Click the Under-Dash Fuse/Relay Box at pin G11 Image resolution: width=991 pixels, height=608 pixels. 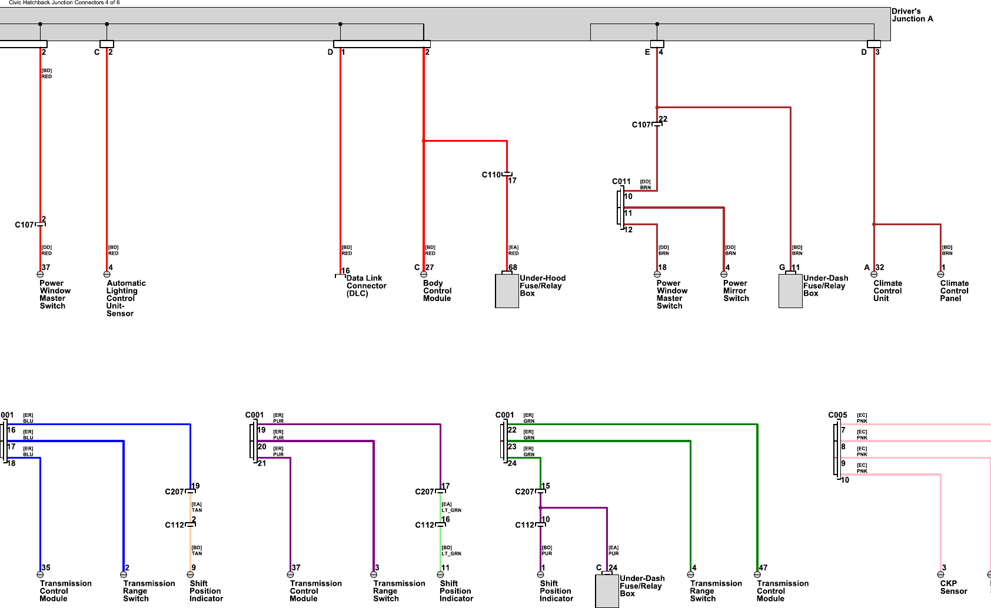(x=790, y=291)
